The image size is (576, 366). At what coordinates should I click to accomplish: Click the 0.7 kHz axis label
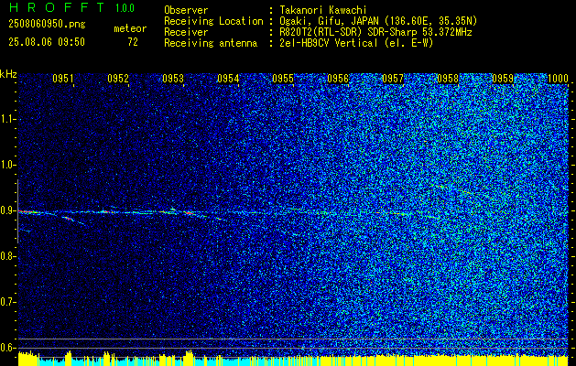[x=8, y=302]
